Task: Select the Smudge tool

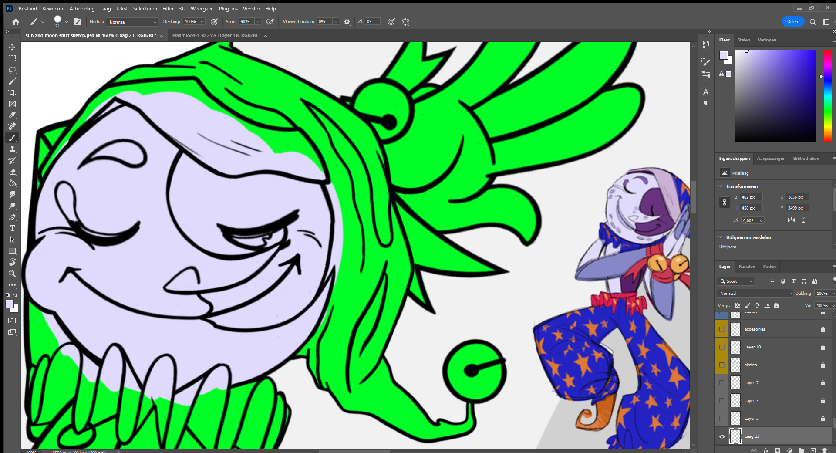Action: [12, 194]
